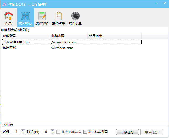Screen dimensions: 169x138
Task: Toggle the 跳过被封账号 checkbox
Action: (x=85, y=132)
